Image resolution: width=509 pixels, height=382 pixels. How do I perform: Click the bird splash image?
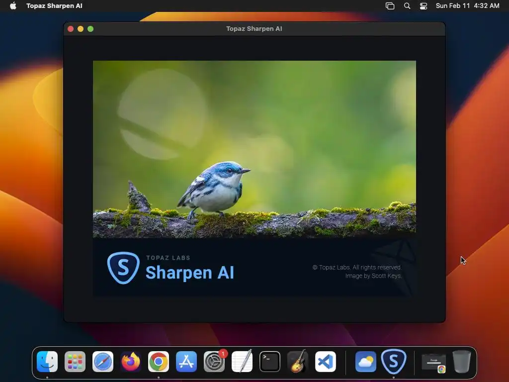(254, 149)
